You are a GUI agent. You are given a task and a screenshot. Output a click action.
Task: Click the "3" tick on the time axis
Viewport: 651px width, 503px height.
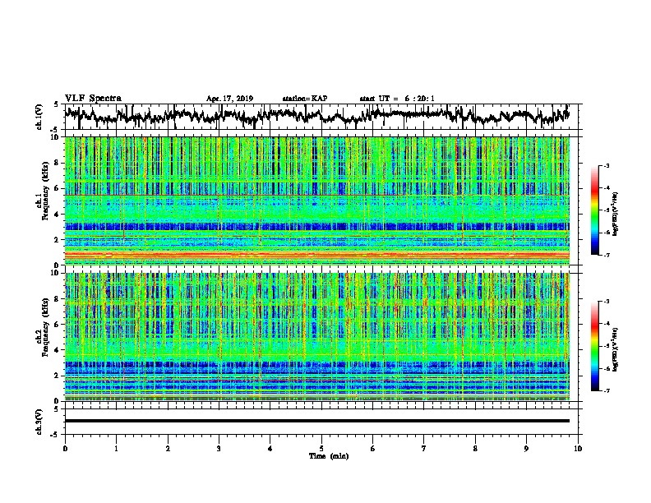[219, 449]
